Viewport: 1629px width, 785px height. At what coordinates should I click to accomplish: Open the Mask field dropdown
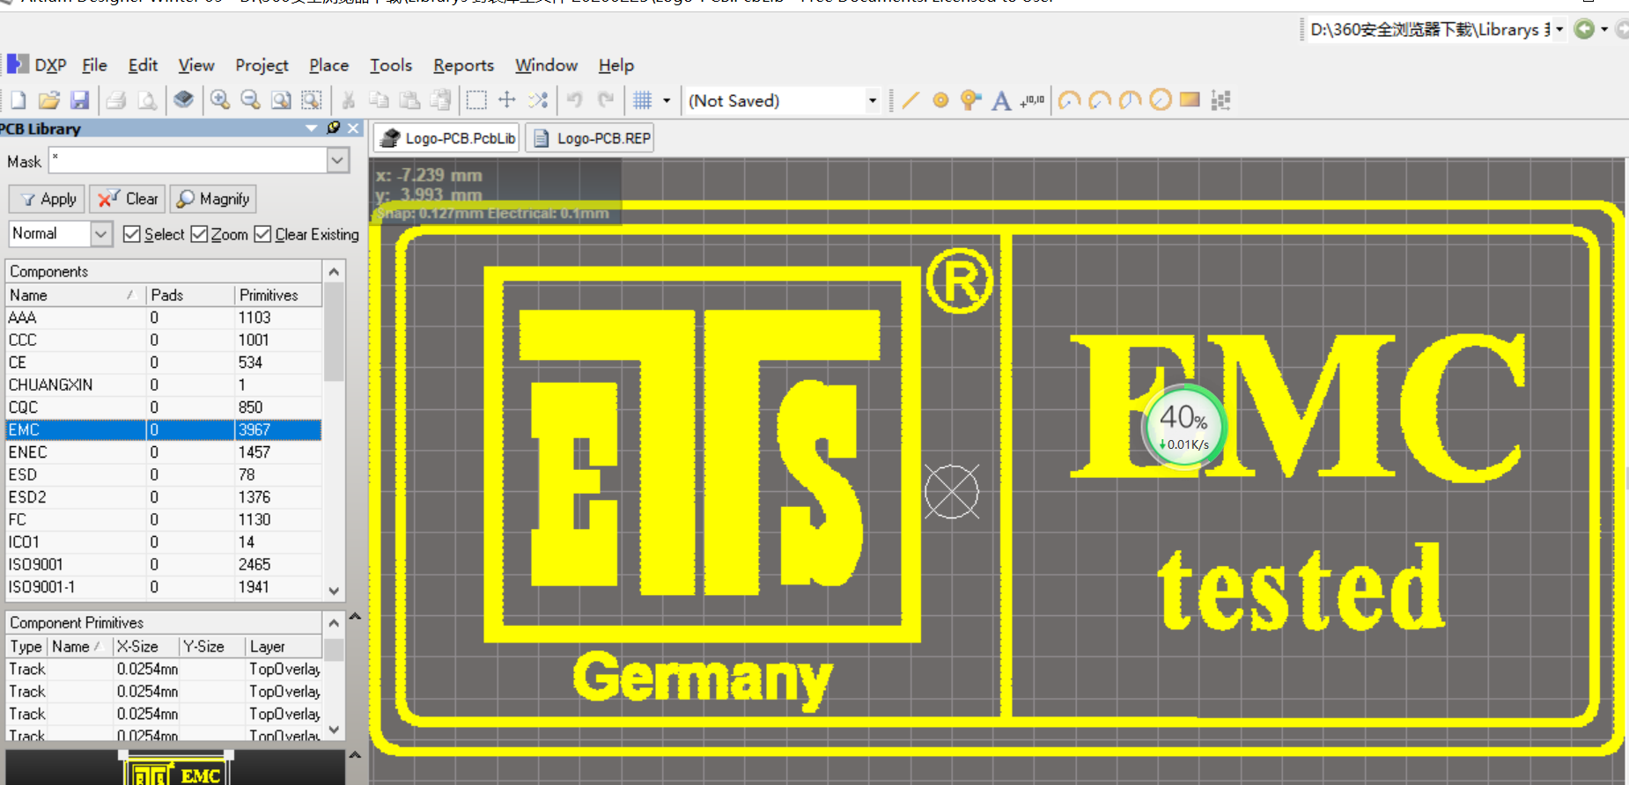[x=338, y=161]
